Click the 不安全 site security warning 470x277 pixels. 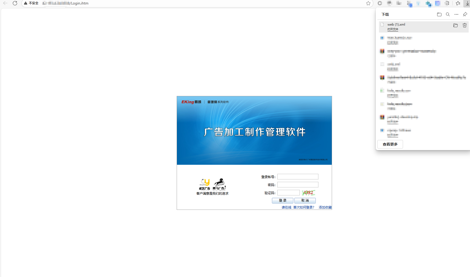tap(31, 3)
